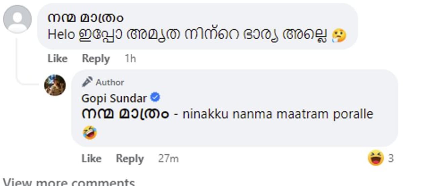Screen dimensions: 430x186
Task: Click the Author badge label
Action: pyautogui.click(x=110, y=82)
